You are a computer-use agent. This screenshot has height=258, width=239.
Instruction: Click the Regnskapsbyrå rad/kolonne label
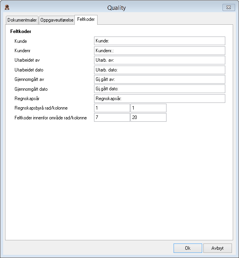tap(41, 108)
